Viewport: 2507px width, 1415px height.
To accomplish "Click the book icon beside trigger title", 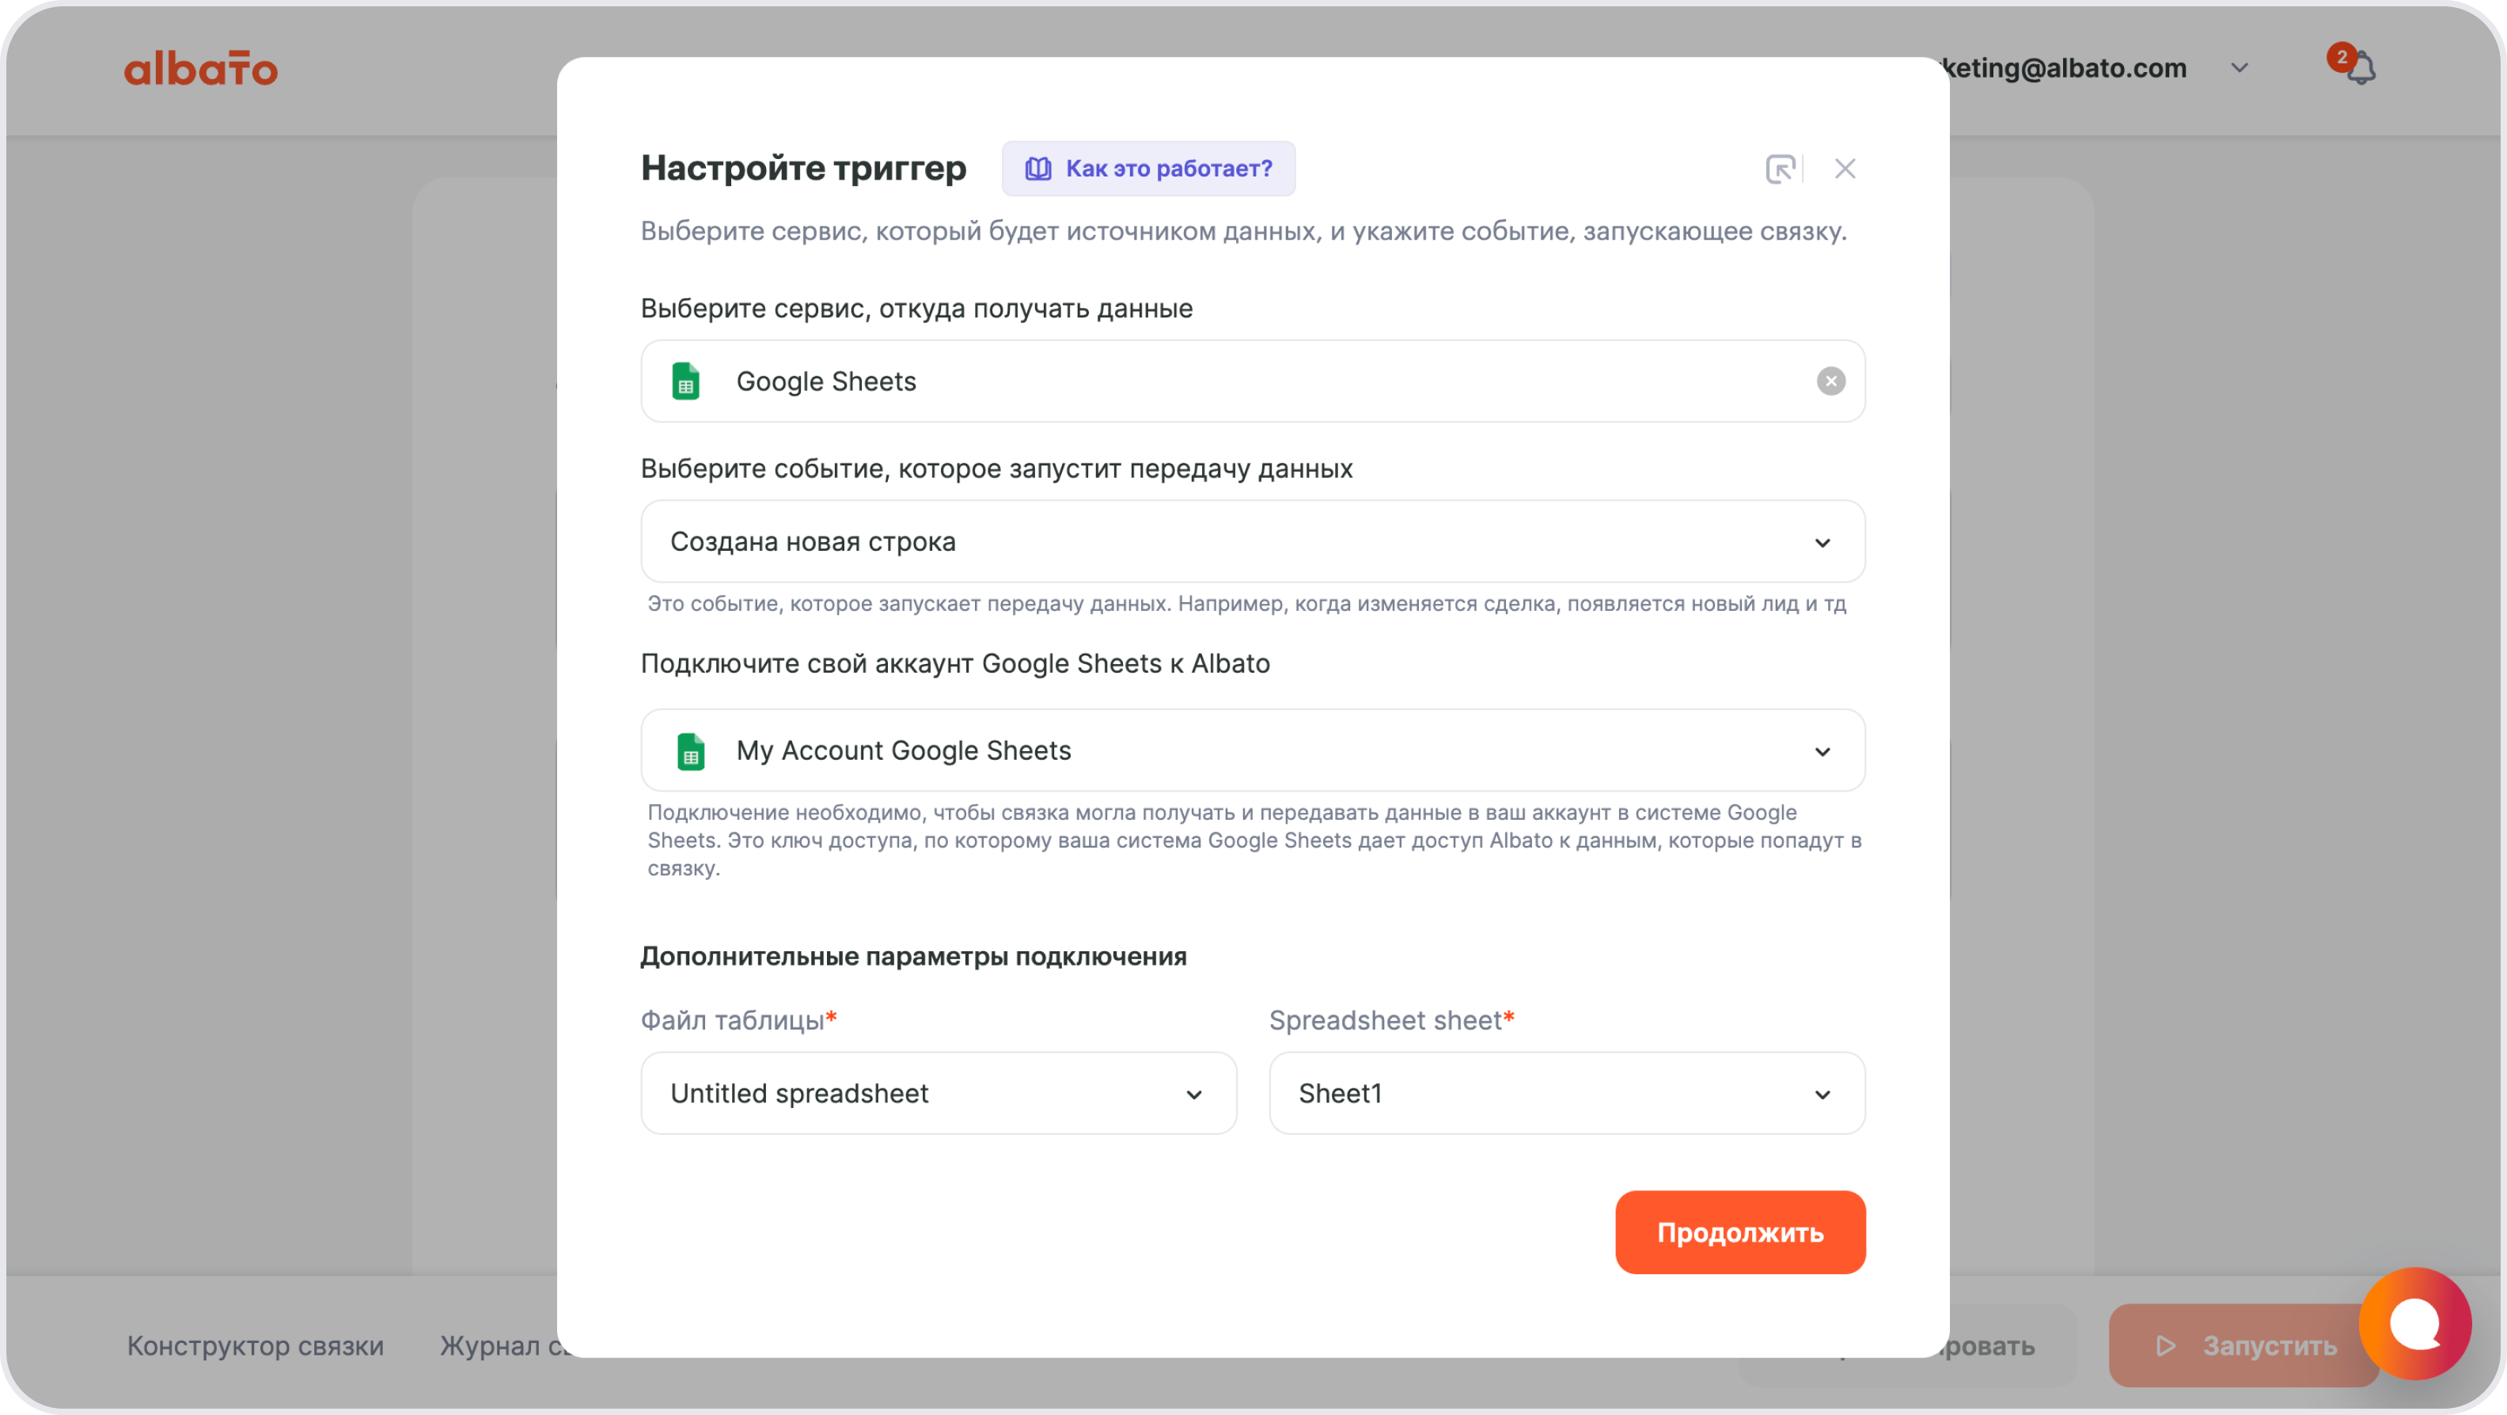I will click(x=1037, y=168).
